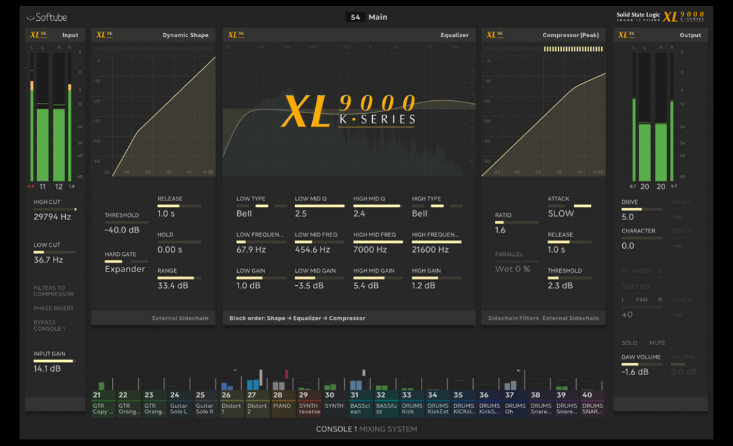Adjust the Range slider
The height and width of the screenshot is (446, 733).
click(x=179, y=278)
